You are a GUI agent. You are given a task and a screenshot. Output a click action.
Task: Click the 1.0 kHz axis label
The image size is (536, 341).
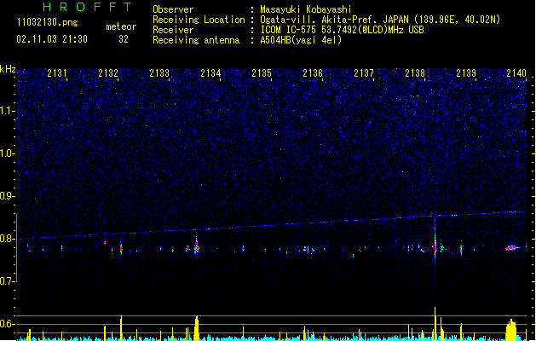pyautogui.click(x=8, y=153)
